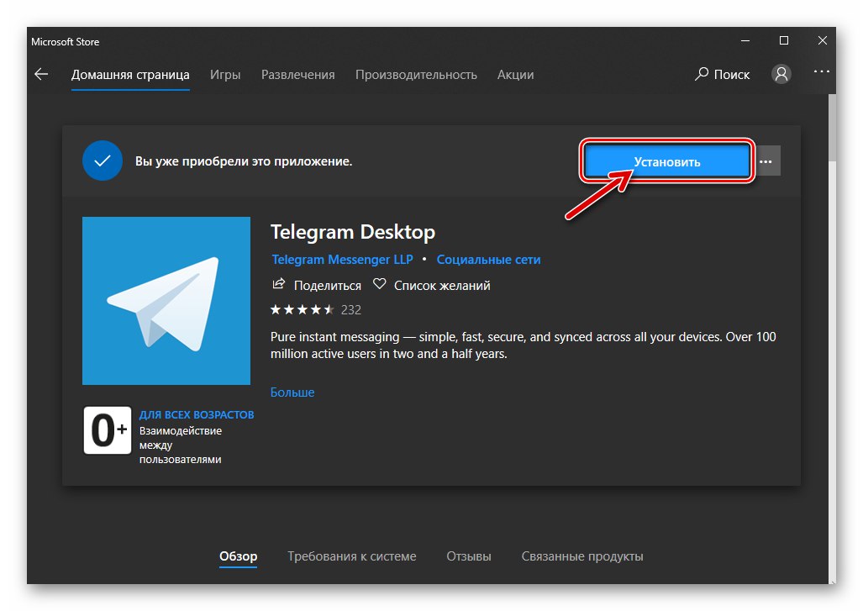Open the Telegram Messenger LLP publisher link

coord(342,259)
